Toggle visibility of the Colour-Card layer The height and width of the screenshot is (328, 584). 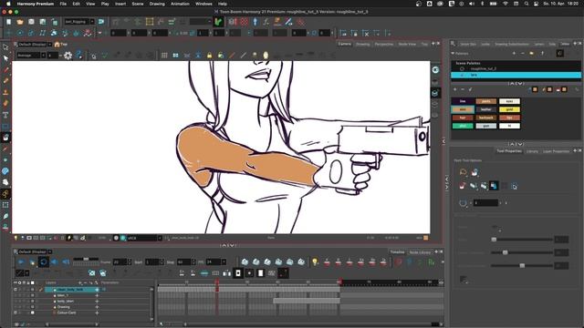[x=16, y=313]
